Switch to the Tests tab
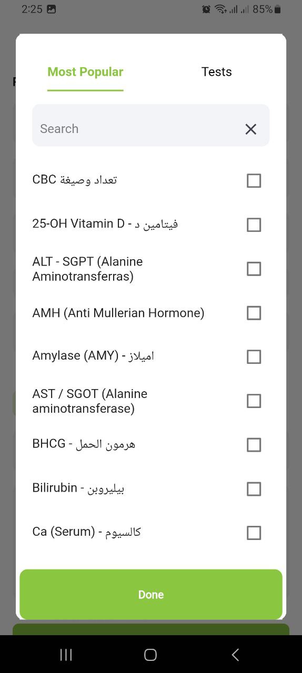The height and width of the screenshot is (673, 302). pos(216,72)
